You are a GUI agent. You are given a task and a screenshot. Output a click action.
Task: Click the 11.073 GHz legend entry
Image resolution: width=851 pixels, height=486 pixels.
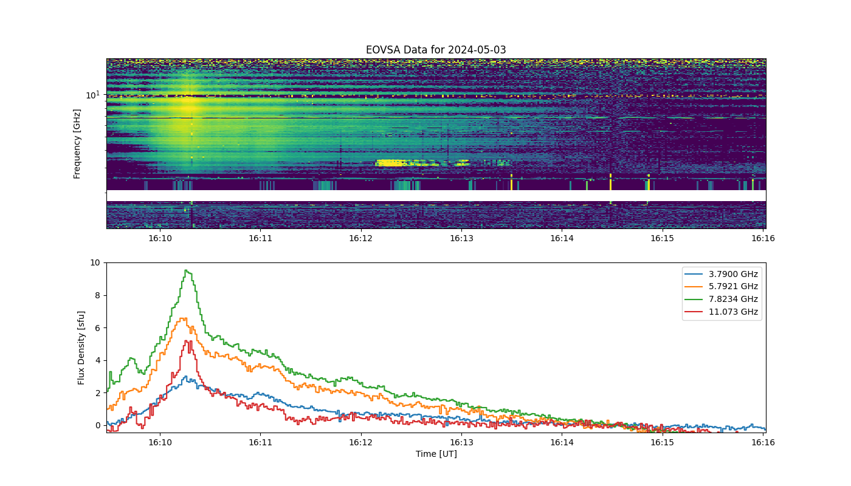pyautogui.click(x=722, y=312)
